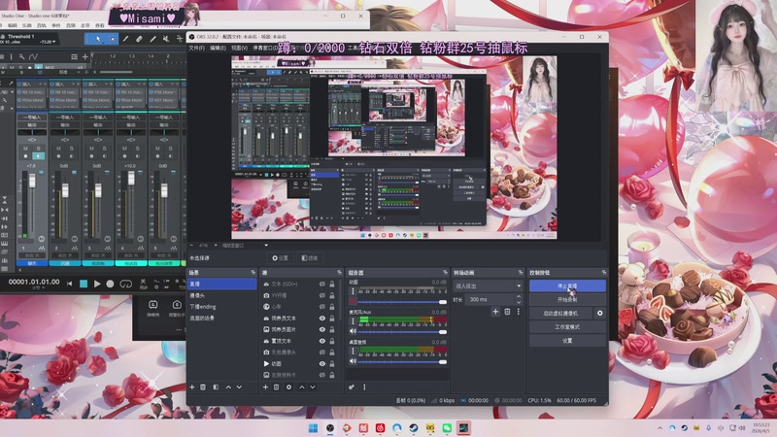Image resolution: width=777 pixels, height=437 pixels.
Task: Open advanced audio properties in mixer footer
Action: tap(352, 387)
